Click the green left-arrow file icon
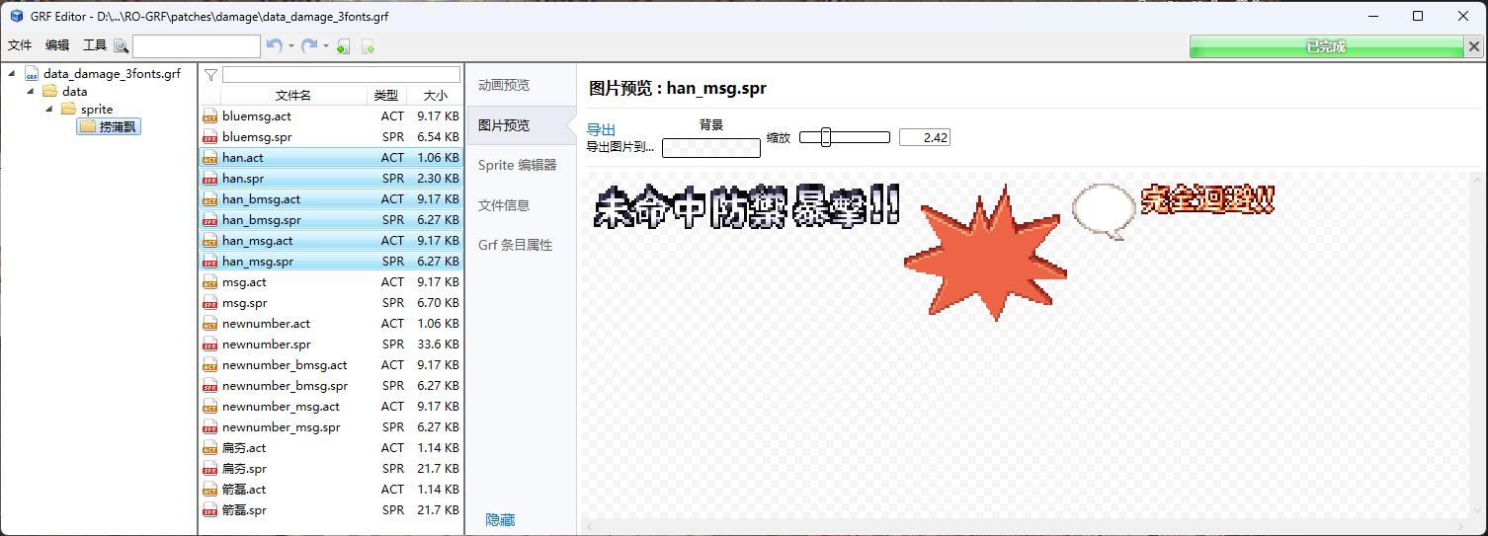Screen dimensions: 1488x536 [343, 46]
